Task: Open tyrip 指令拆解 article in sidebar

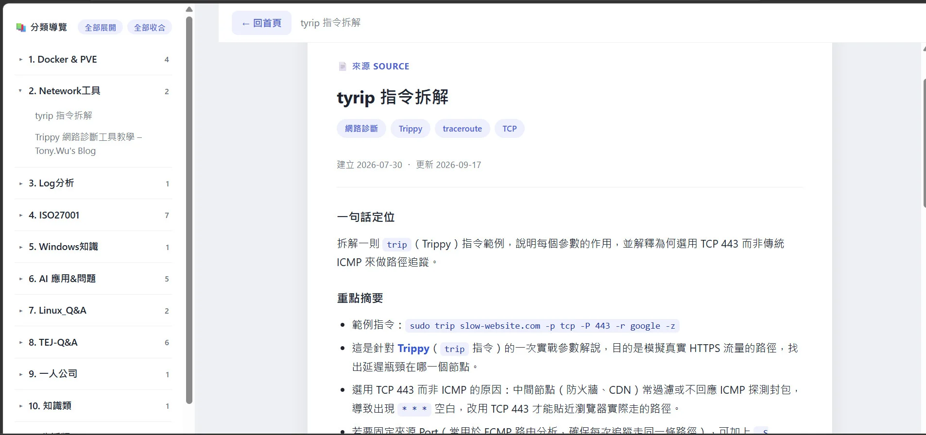Action: click(64, 116)
